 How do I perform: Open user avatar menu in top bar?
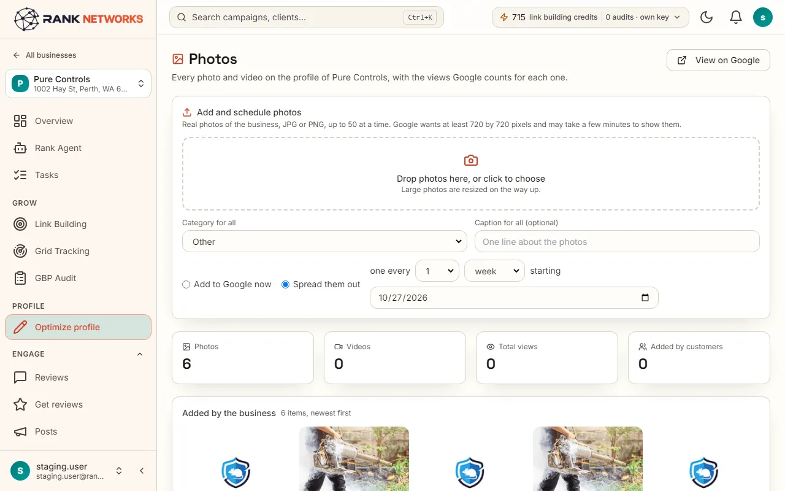click(x=762, y=17)
